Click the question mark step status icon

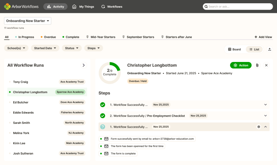[103, 127]
